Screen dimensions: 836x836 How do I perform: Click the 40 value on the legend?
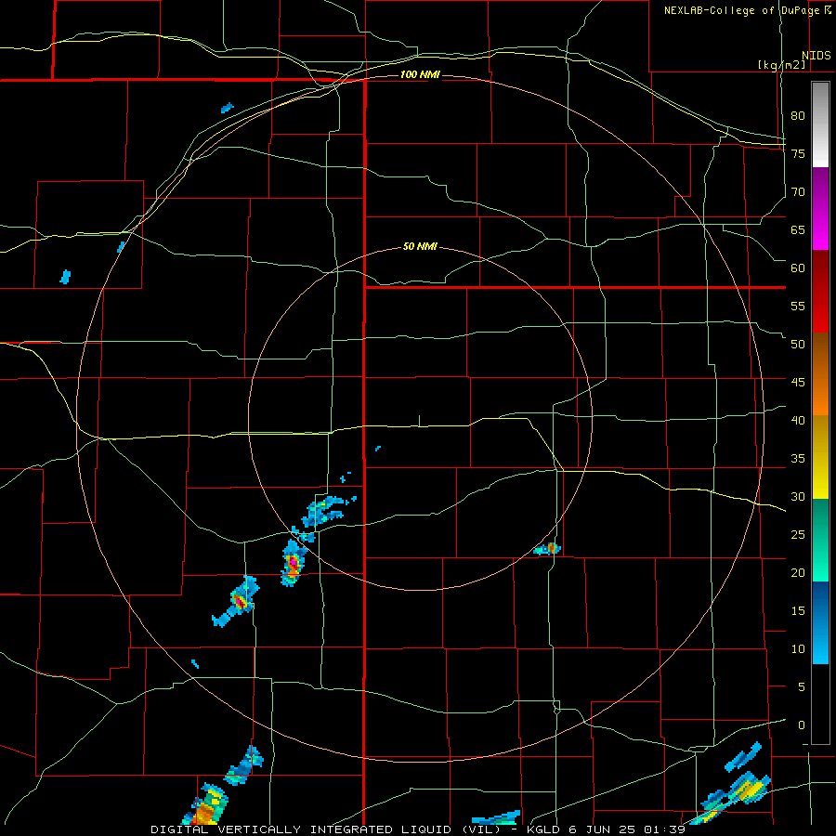point(798,421)
